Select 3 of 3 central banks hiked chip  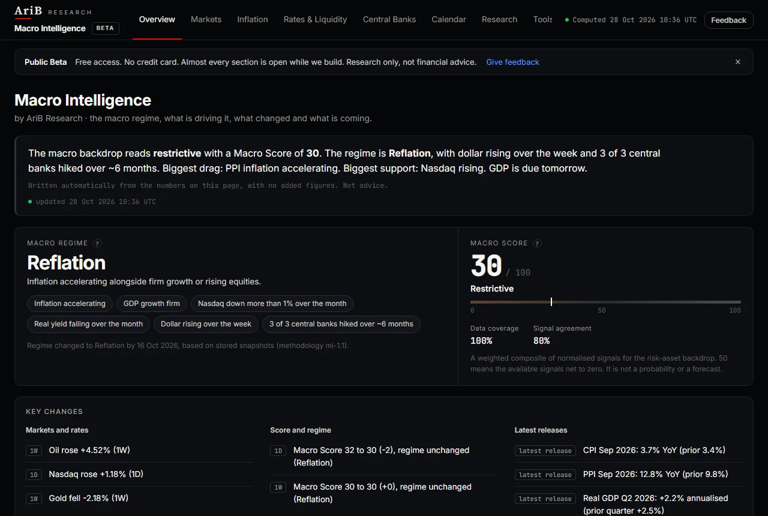coord(341,324)
